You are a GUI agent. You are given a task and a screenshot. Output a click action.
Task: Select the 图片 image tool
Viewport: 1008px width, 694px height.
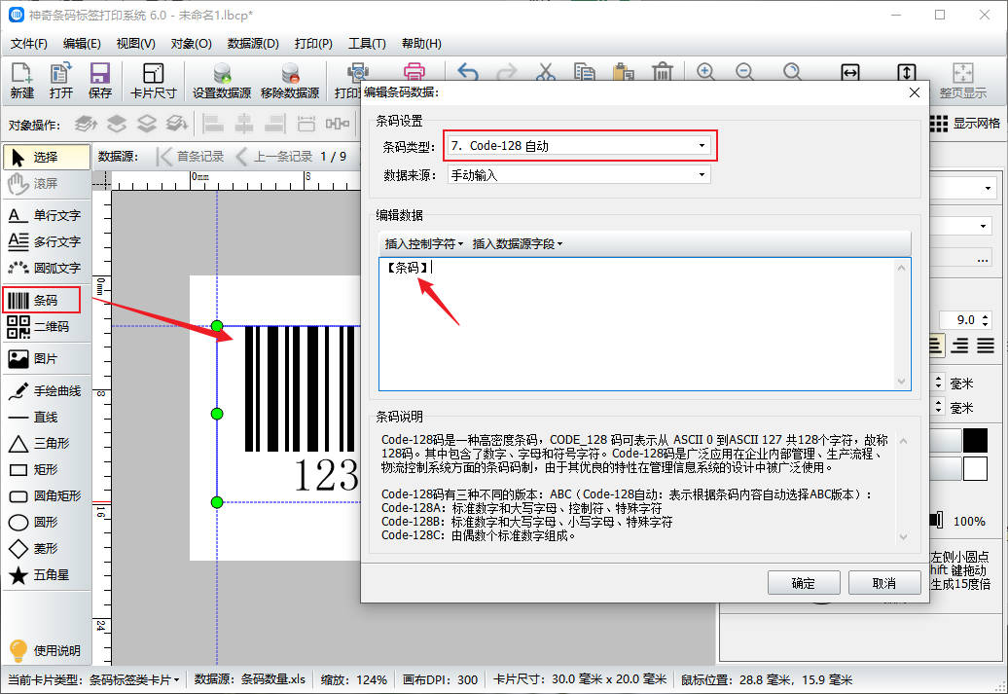click(x=45, y=359)
